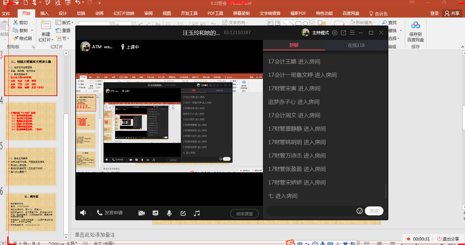This screenshot has width=465, height=245.
Task: Open classroom settings hexagon icon
Action: [334, 33]
